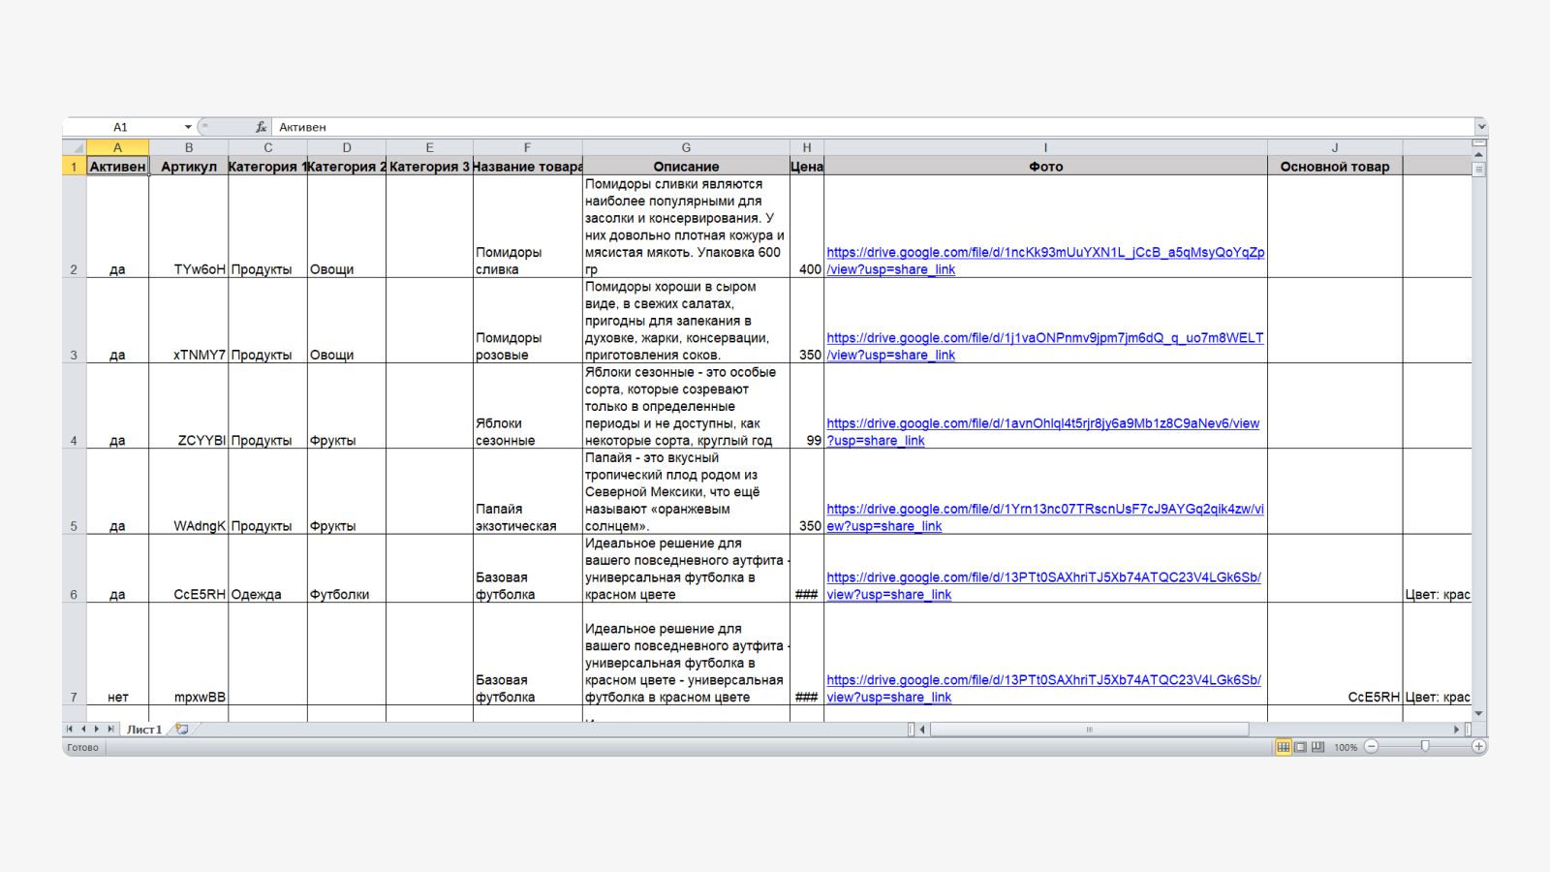This screenshot has width=1550, height=872.
Task: Click the Name Box showing A1
Action: pyautogui.click(x=121, y=127)
